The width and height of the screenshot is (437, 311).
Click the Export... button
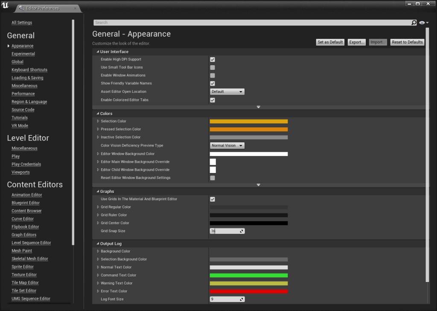tap(357, 42)
